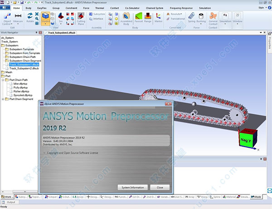Choose the Marker tool
This screenshot has height=209, width=272.
tap(158, 19)
